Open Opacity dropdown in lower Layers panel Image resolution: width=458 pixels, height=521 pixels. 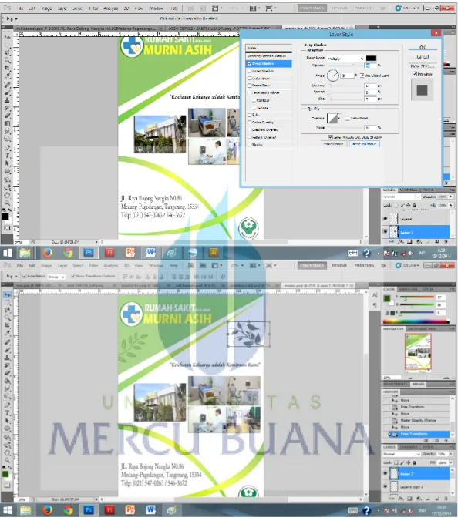(x=451, y=454)
